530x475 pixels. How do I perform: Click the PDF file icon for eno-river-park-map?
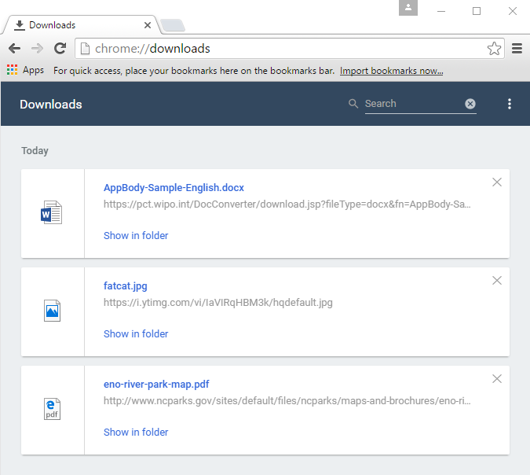point(52,410)
